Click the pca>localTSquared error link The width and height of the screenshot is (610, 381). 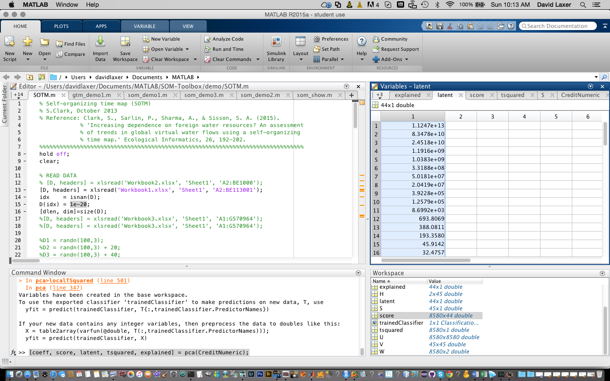click(64, 281)
